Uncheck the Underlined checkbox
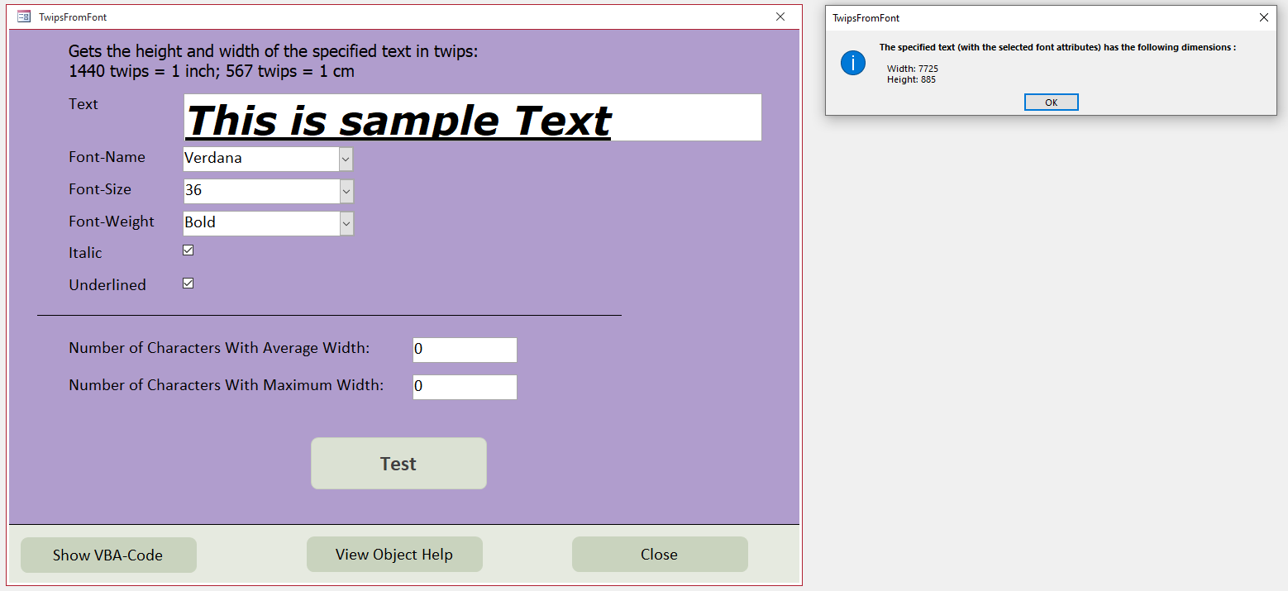This screenshot has height=591, width=1288. pos(188,284)
